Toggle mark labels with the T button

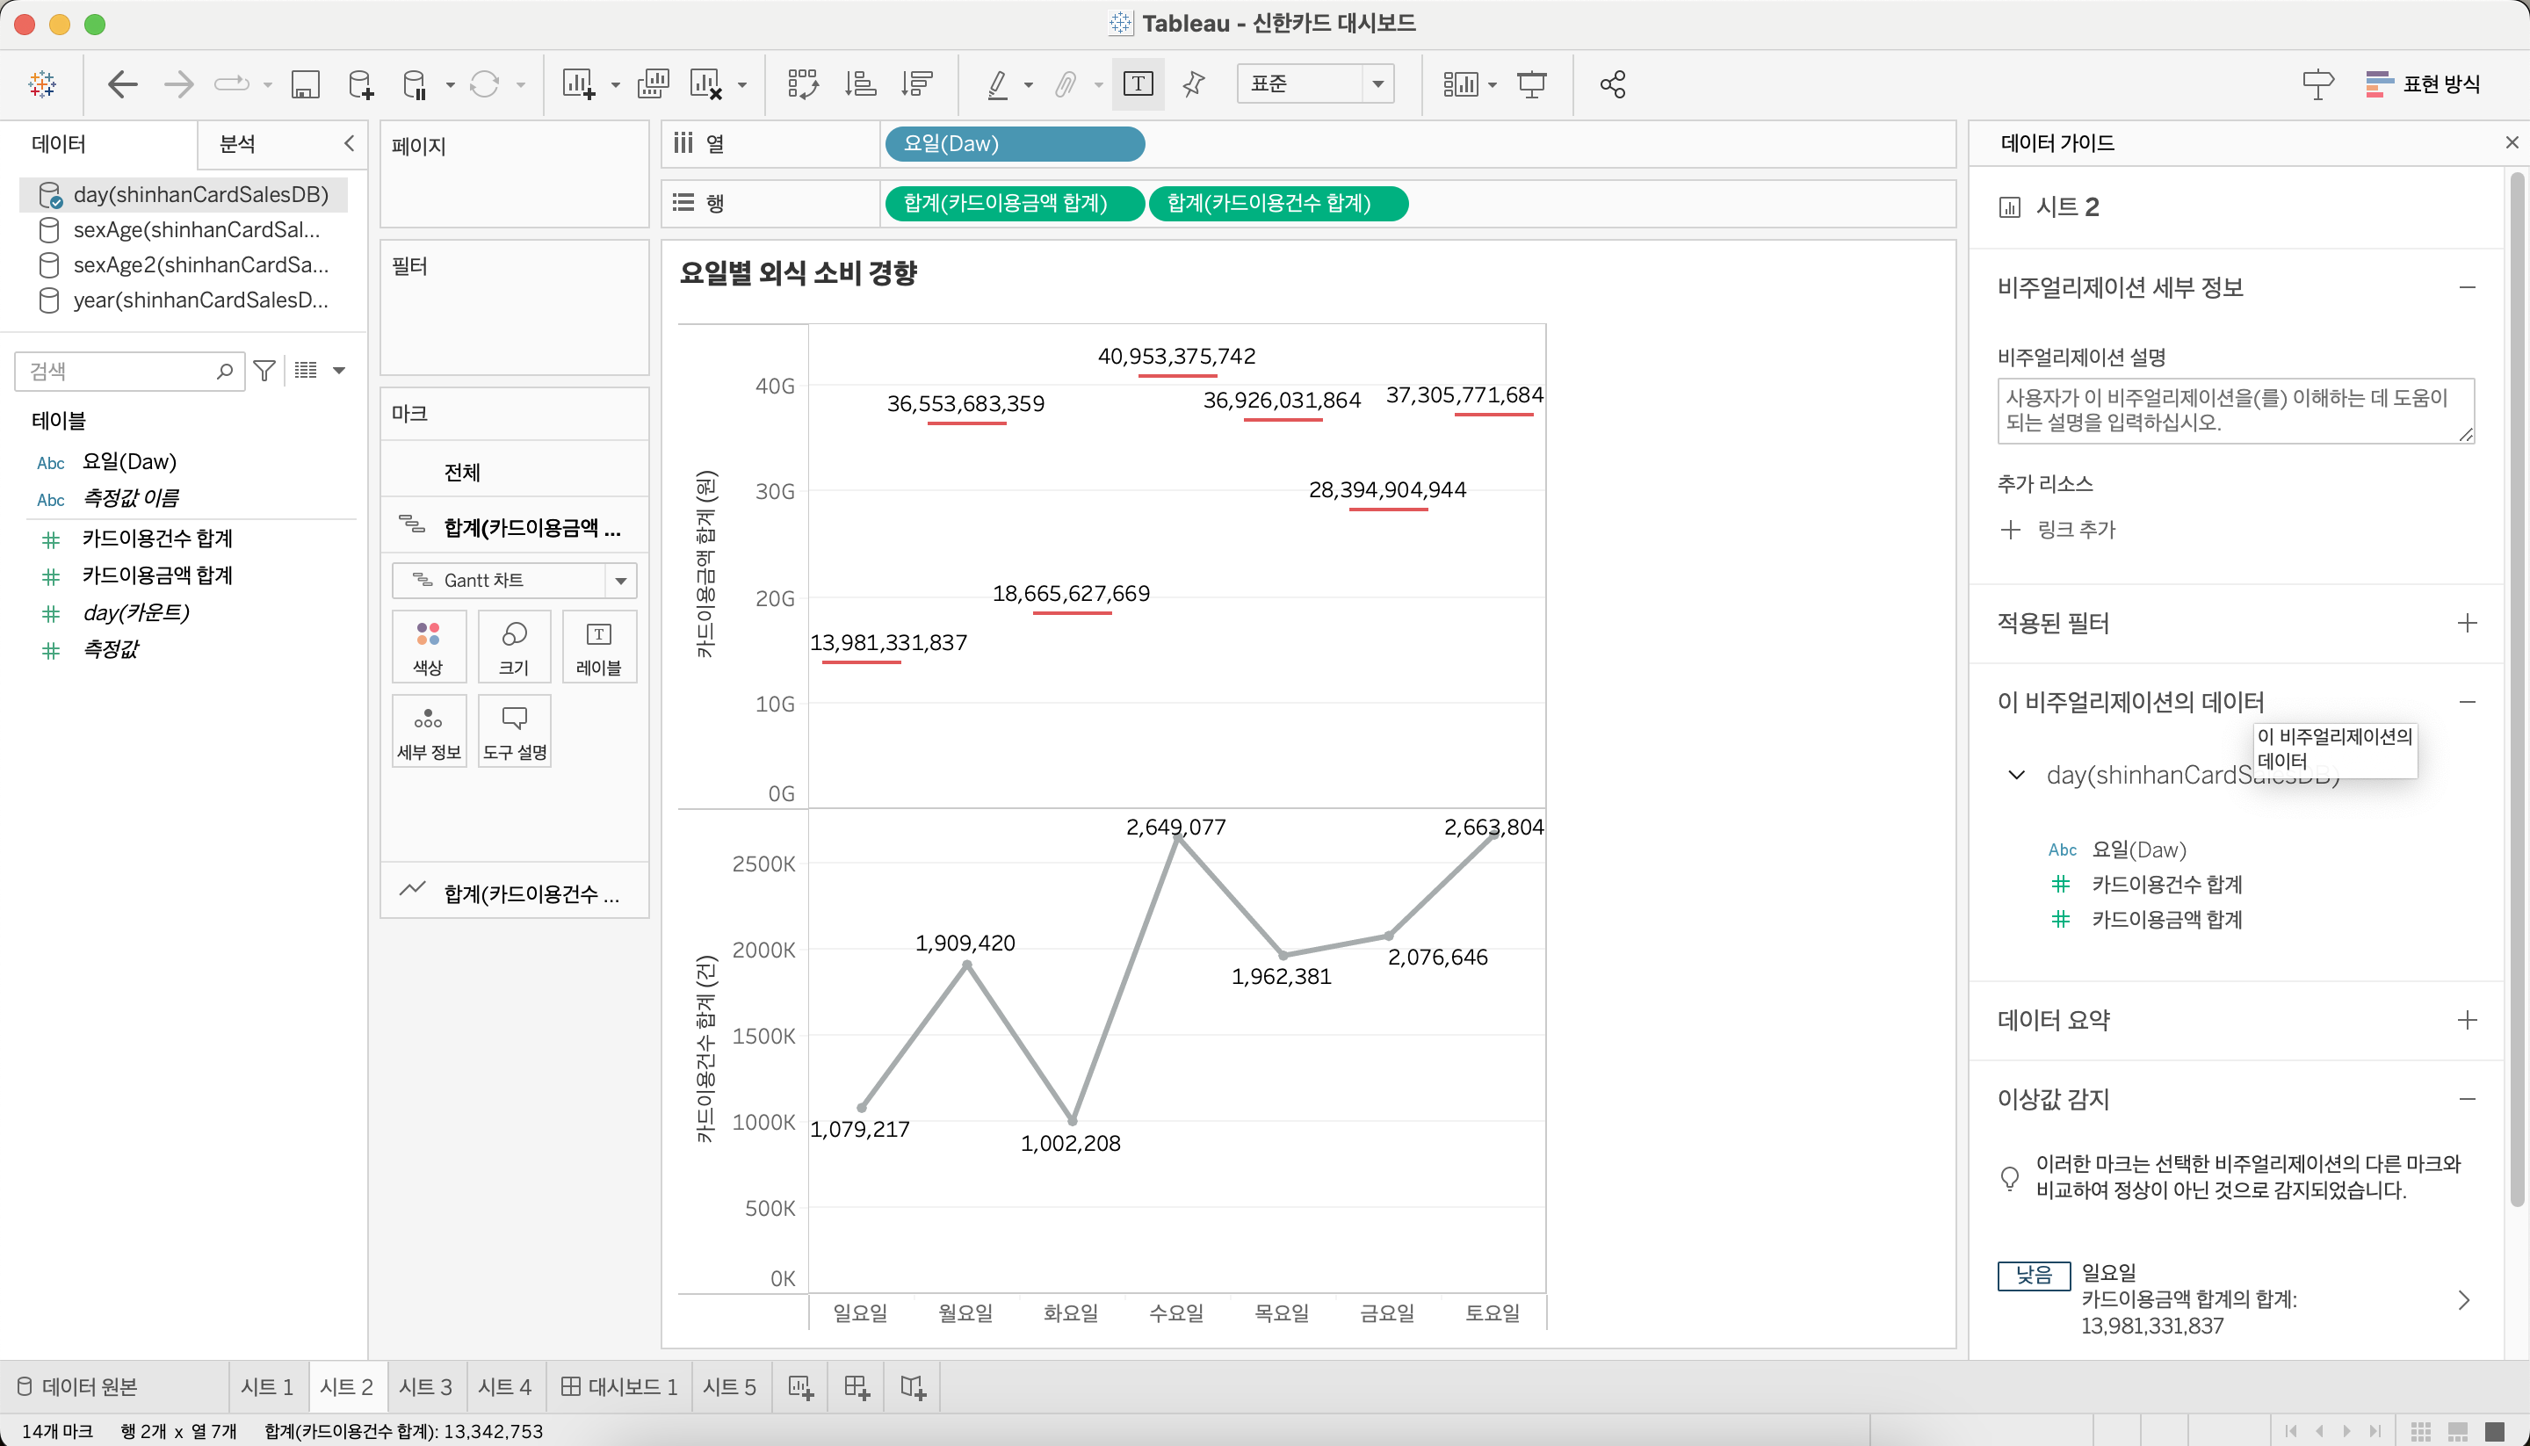pyautogui.click(x=1138, y=84)
